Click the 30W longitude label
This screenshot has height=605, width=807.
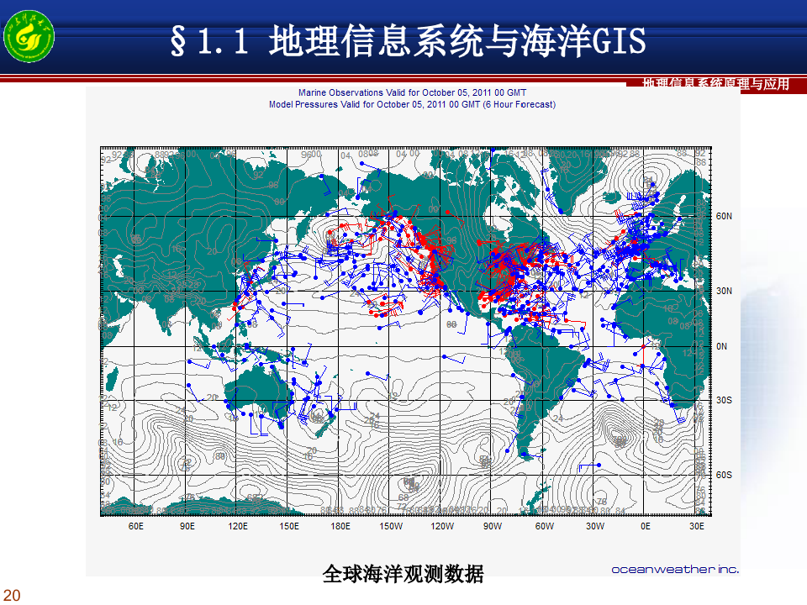tap(595, 526)
